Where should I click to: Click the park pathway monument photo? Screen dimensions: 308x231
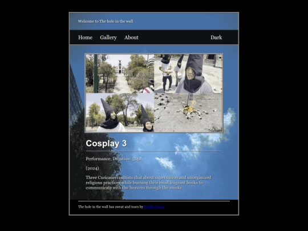[120, 74]
